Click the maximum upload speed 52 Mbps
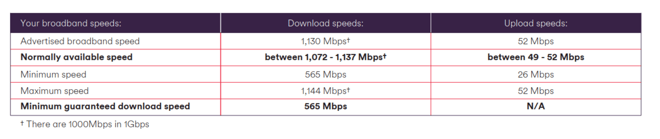Viewport: 660px width, 139px height. [535, 91]
